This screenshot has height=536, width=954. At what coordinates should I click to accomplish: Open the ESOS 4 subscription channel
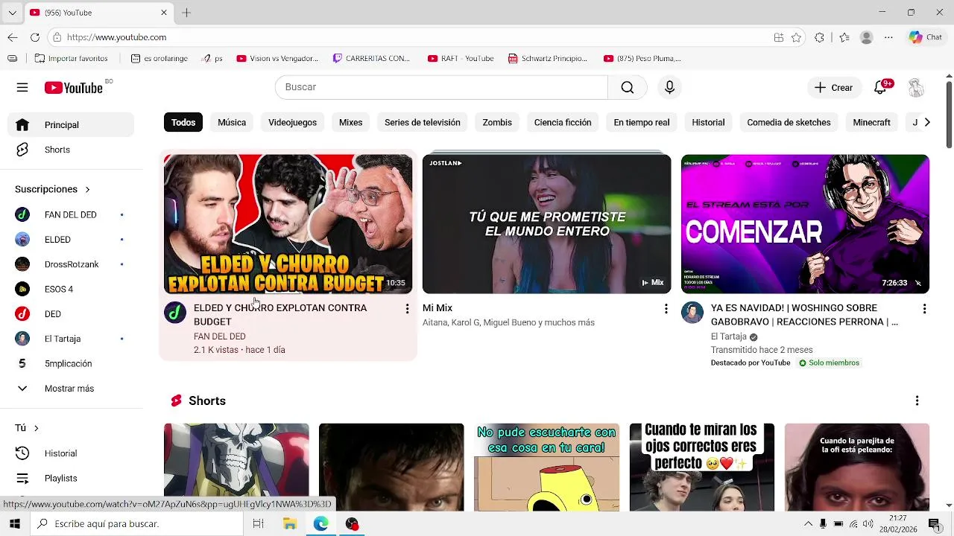coord(71,289)
